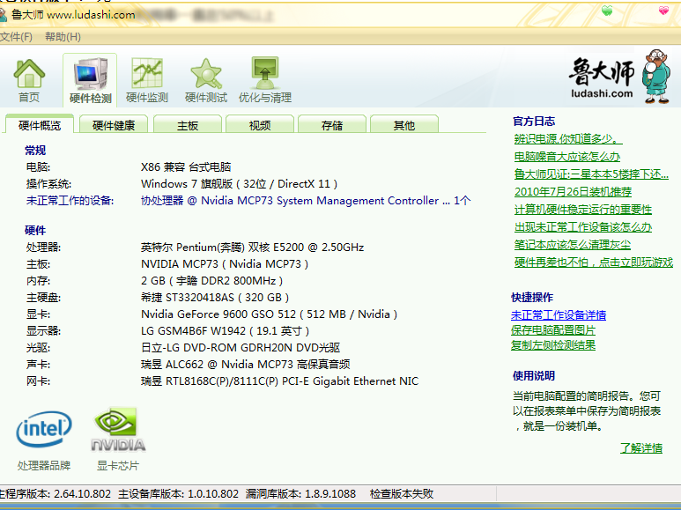681x510 pixels.
Task: Click the motherboard value NVIDIA MCP73
Action: 225,264
